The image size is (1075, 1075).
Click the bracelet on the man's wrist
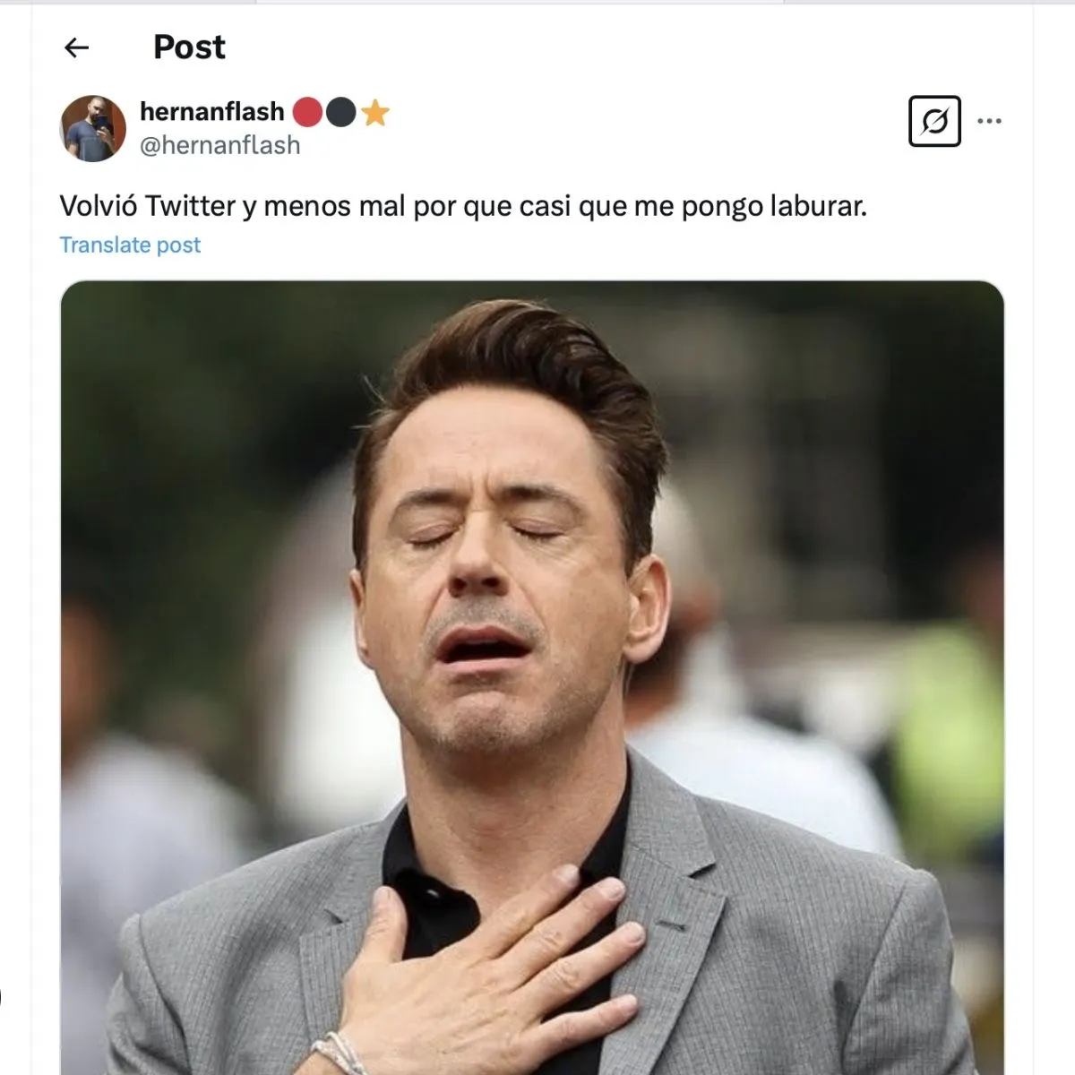click(339, 1053)
